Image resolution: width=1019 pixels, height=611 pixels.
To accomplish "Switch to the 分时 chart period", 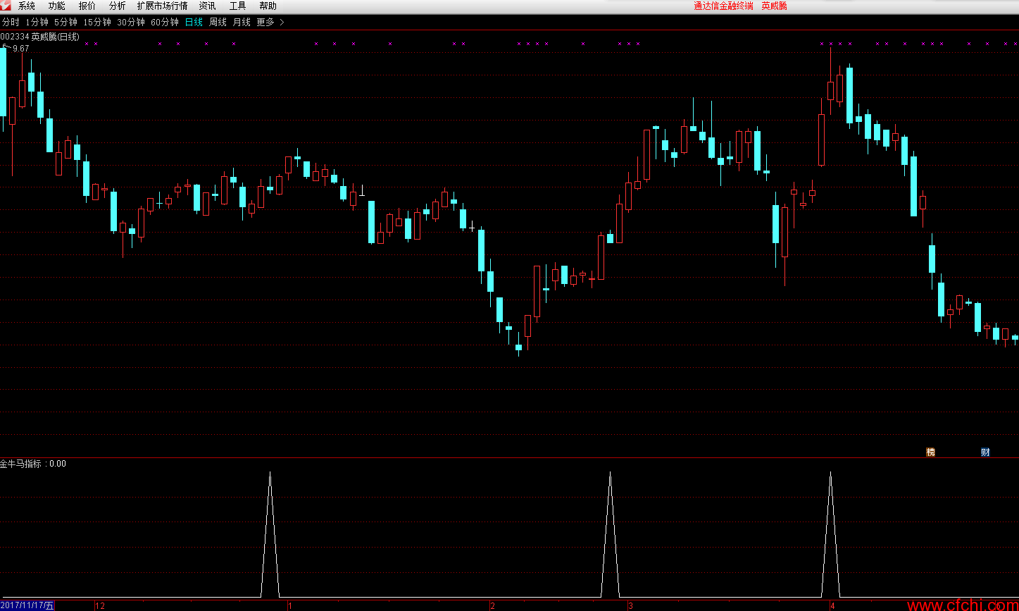I will (x=11, y=22).
